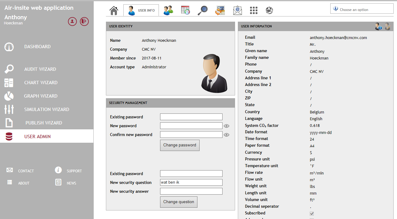The image size is (397, 219).
Task: Click the Language value English
Action: point(316,119)
